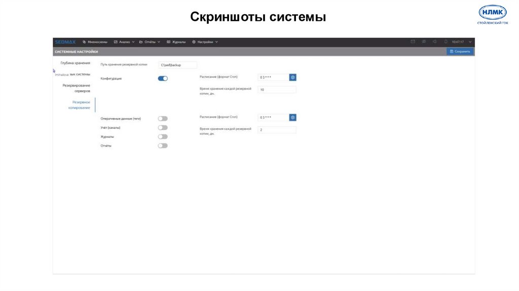Select the Глубина хранения settings tab

click(75, 63)
